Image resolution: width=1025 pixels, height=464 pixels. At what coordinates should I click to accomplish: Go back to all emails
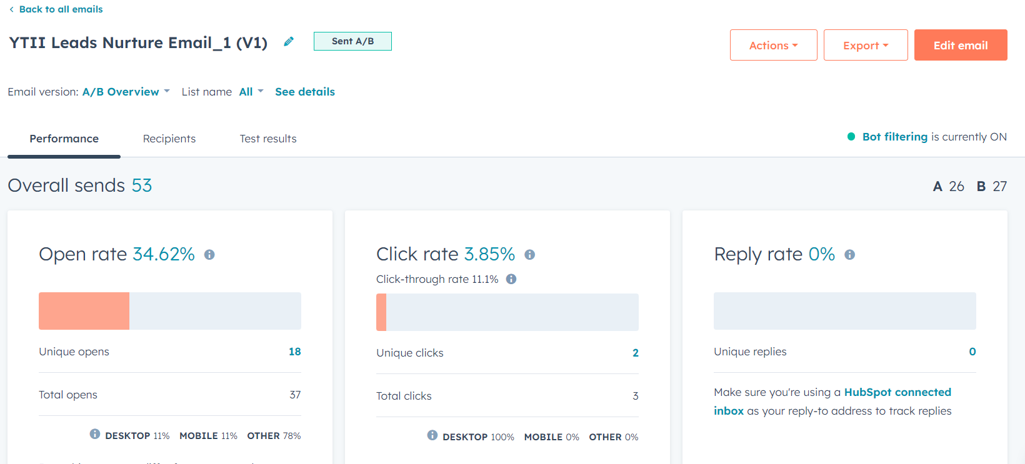(61, 9)
